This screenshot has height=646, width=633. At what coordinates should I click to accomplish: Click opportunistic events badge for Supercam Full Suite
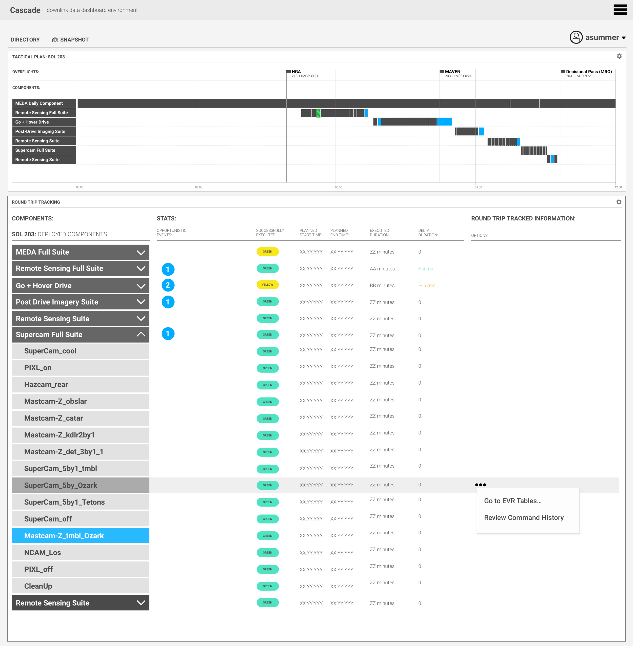[x=168, y=334]
